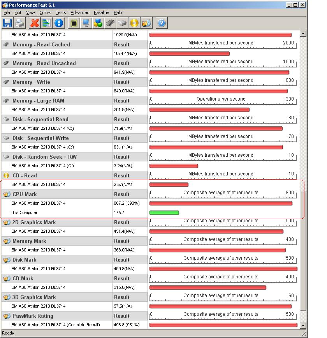Screen dimensions: 327x338
Task: Select the CD Mark heading row
Action: click(x=57, y=278)
